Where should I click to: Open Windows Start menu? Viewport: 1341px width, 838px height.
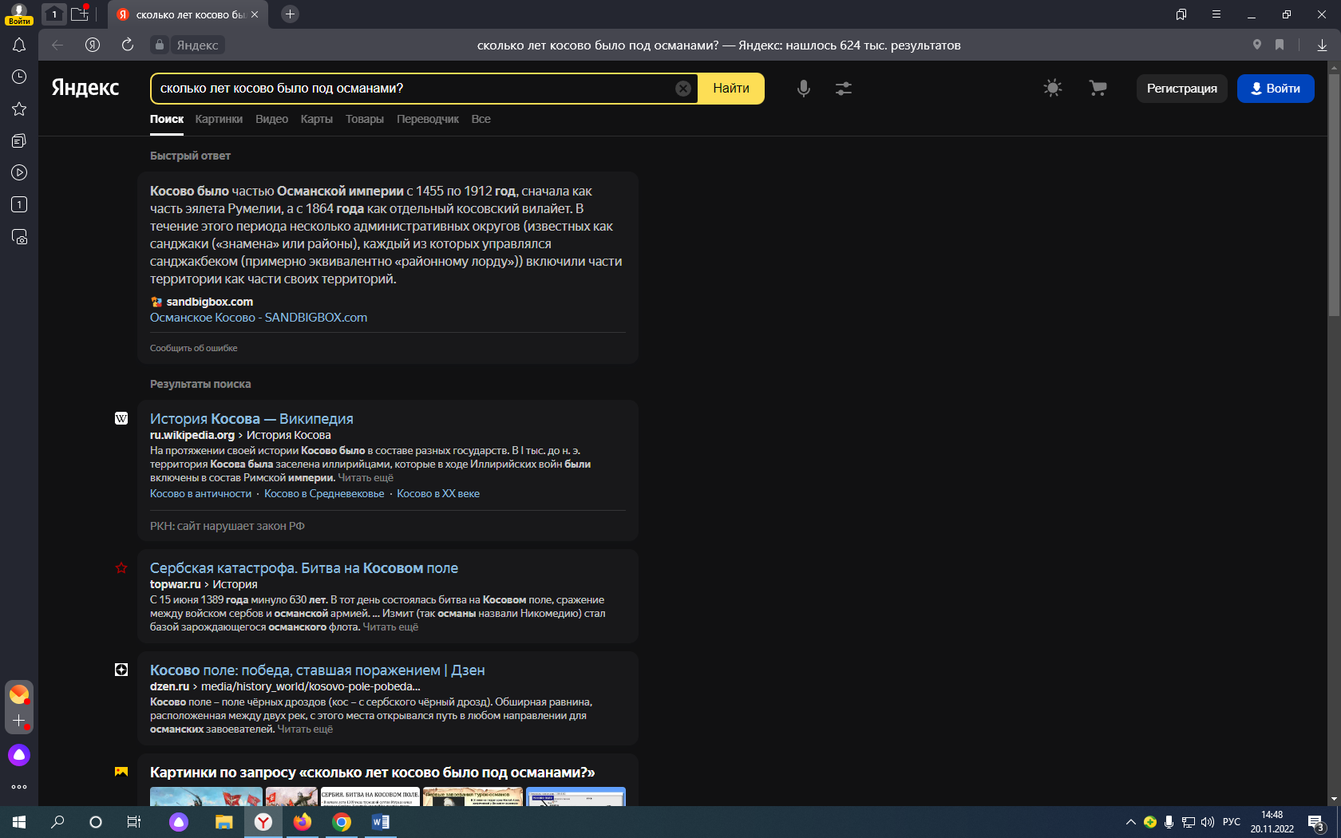pos(19,822)
